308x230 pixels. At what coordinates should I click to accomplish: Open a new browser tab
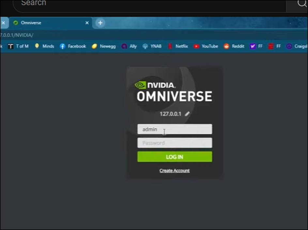pos(100,23)
